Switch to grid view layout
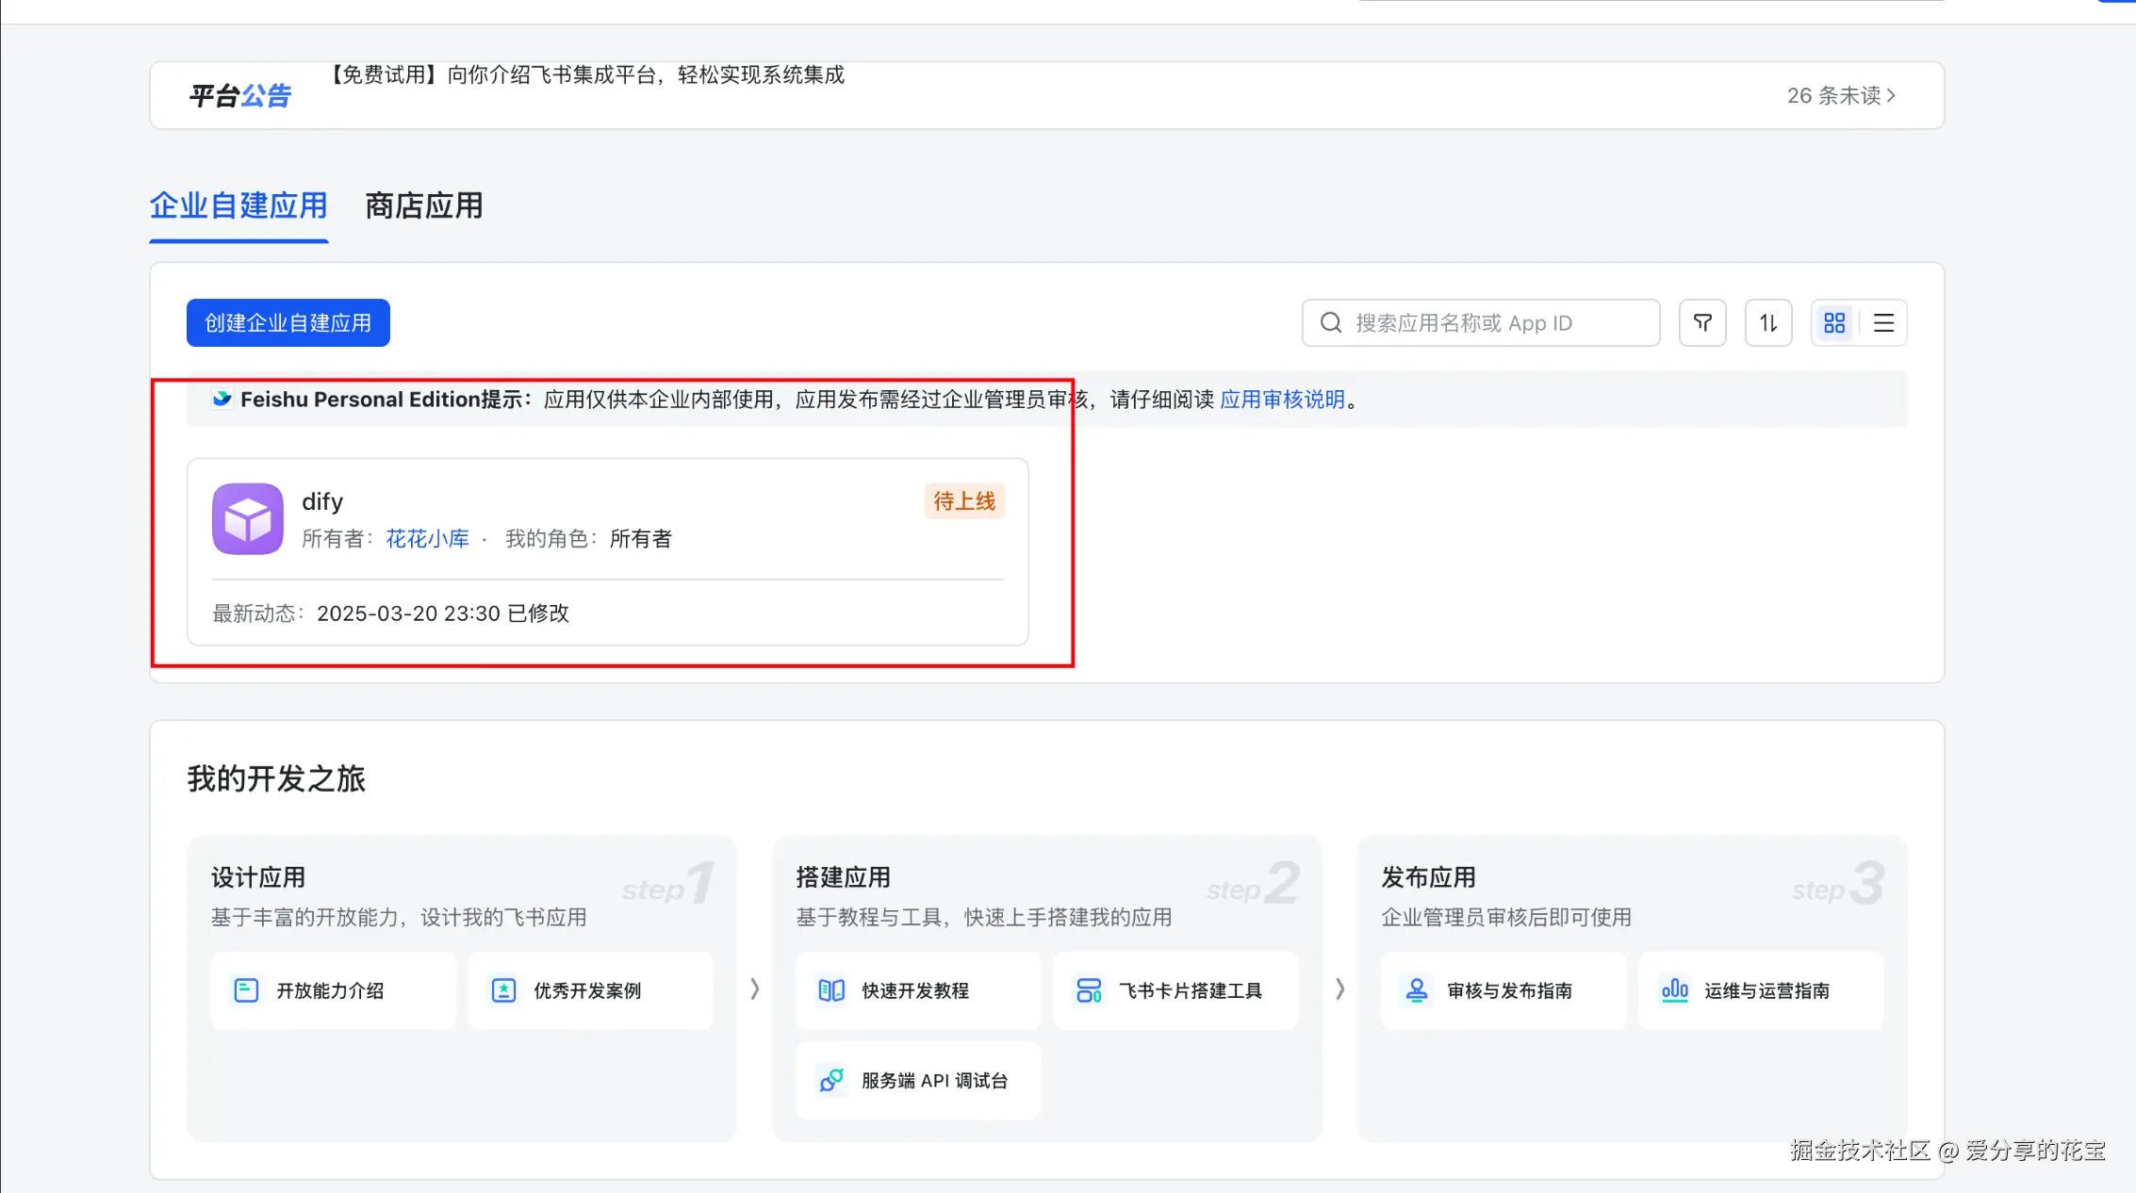 1834,323
